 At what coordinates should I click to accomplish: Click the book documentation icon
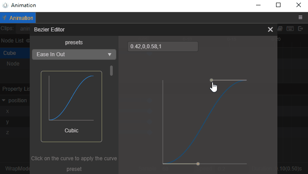(280, 29)
